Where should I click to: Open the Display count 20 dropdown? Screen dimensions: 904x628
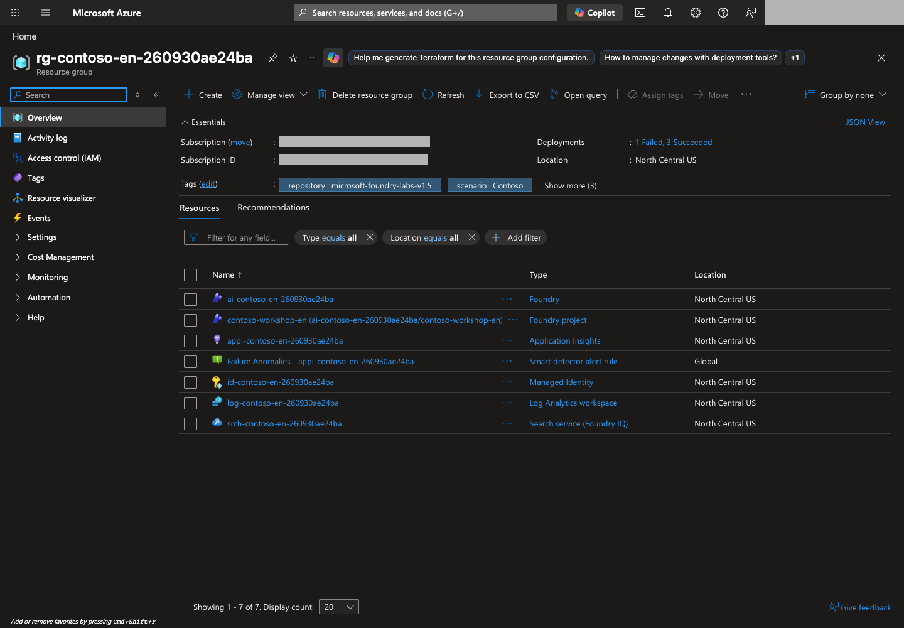[x=339, y=607]
